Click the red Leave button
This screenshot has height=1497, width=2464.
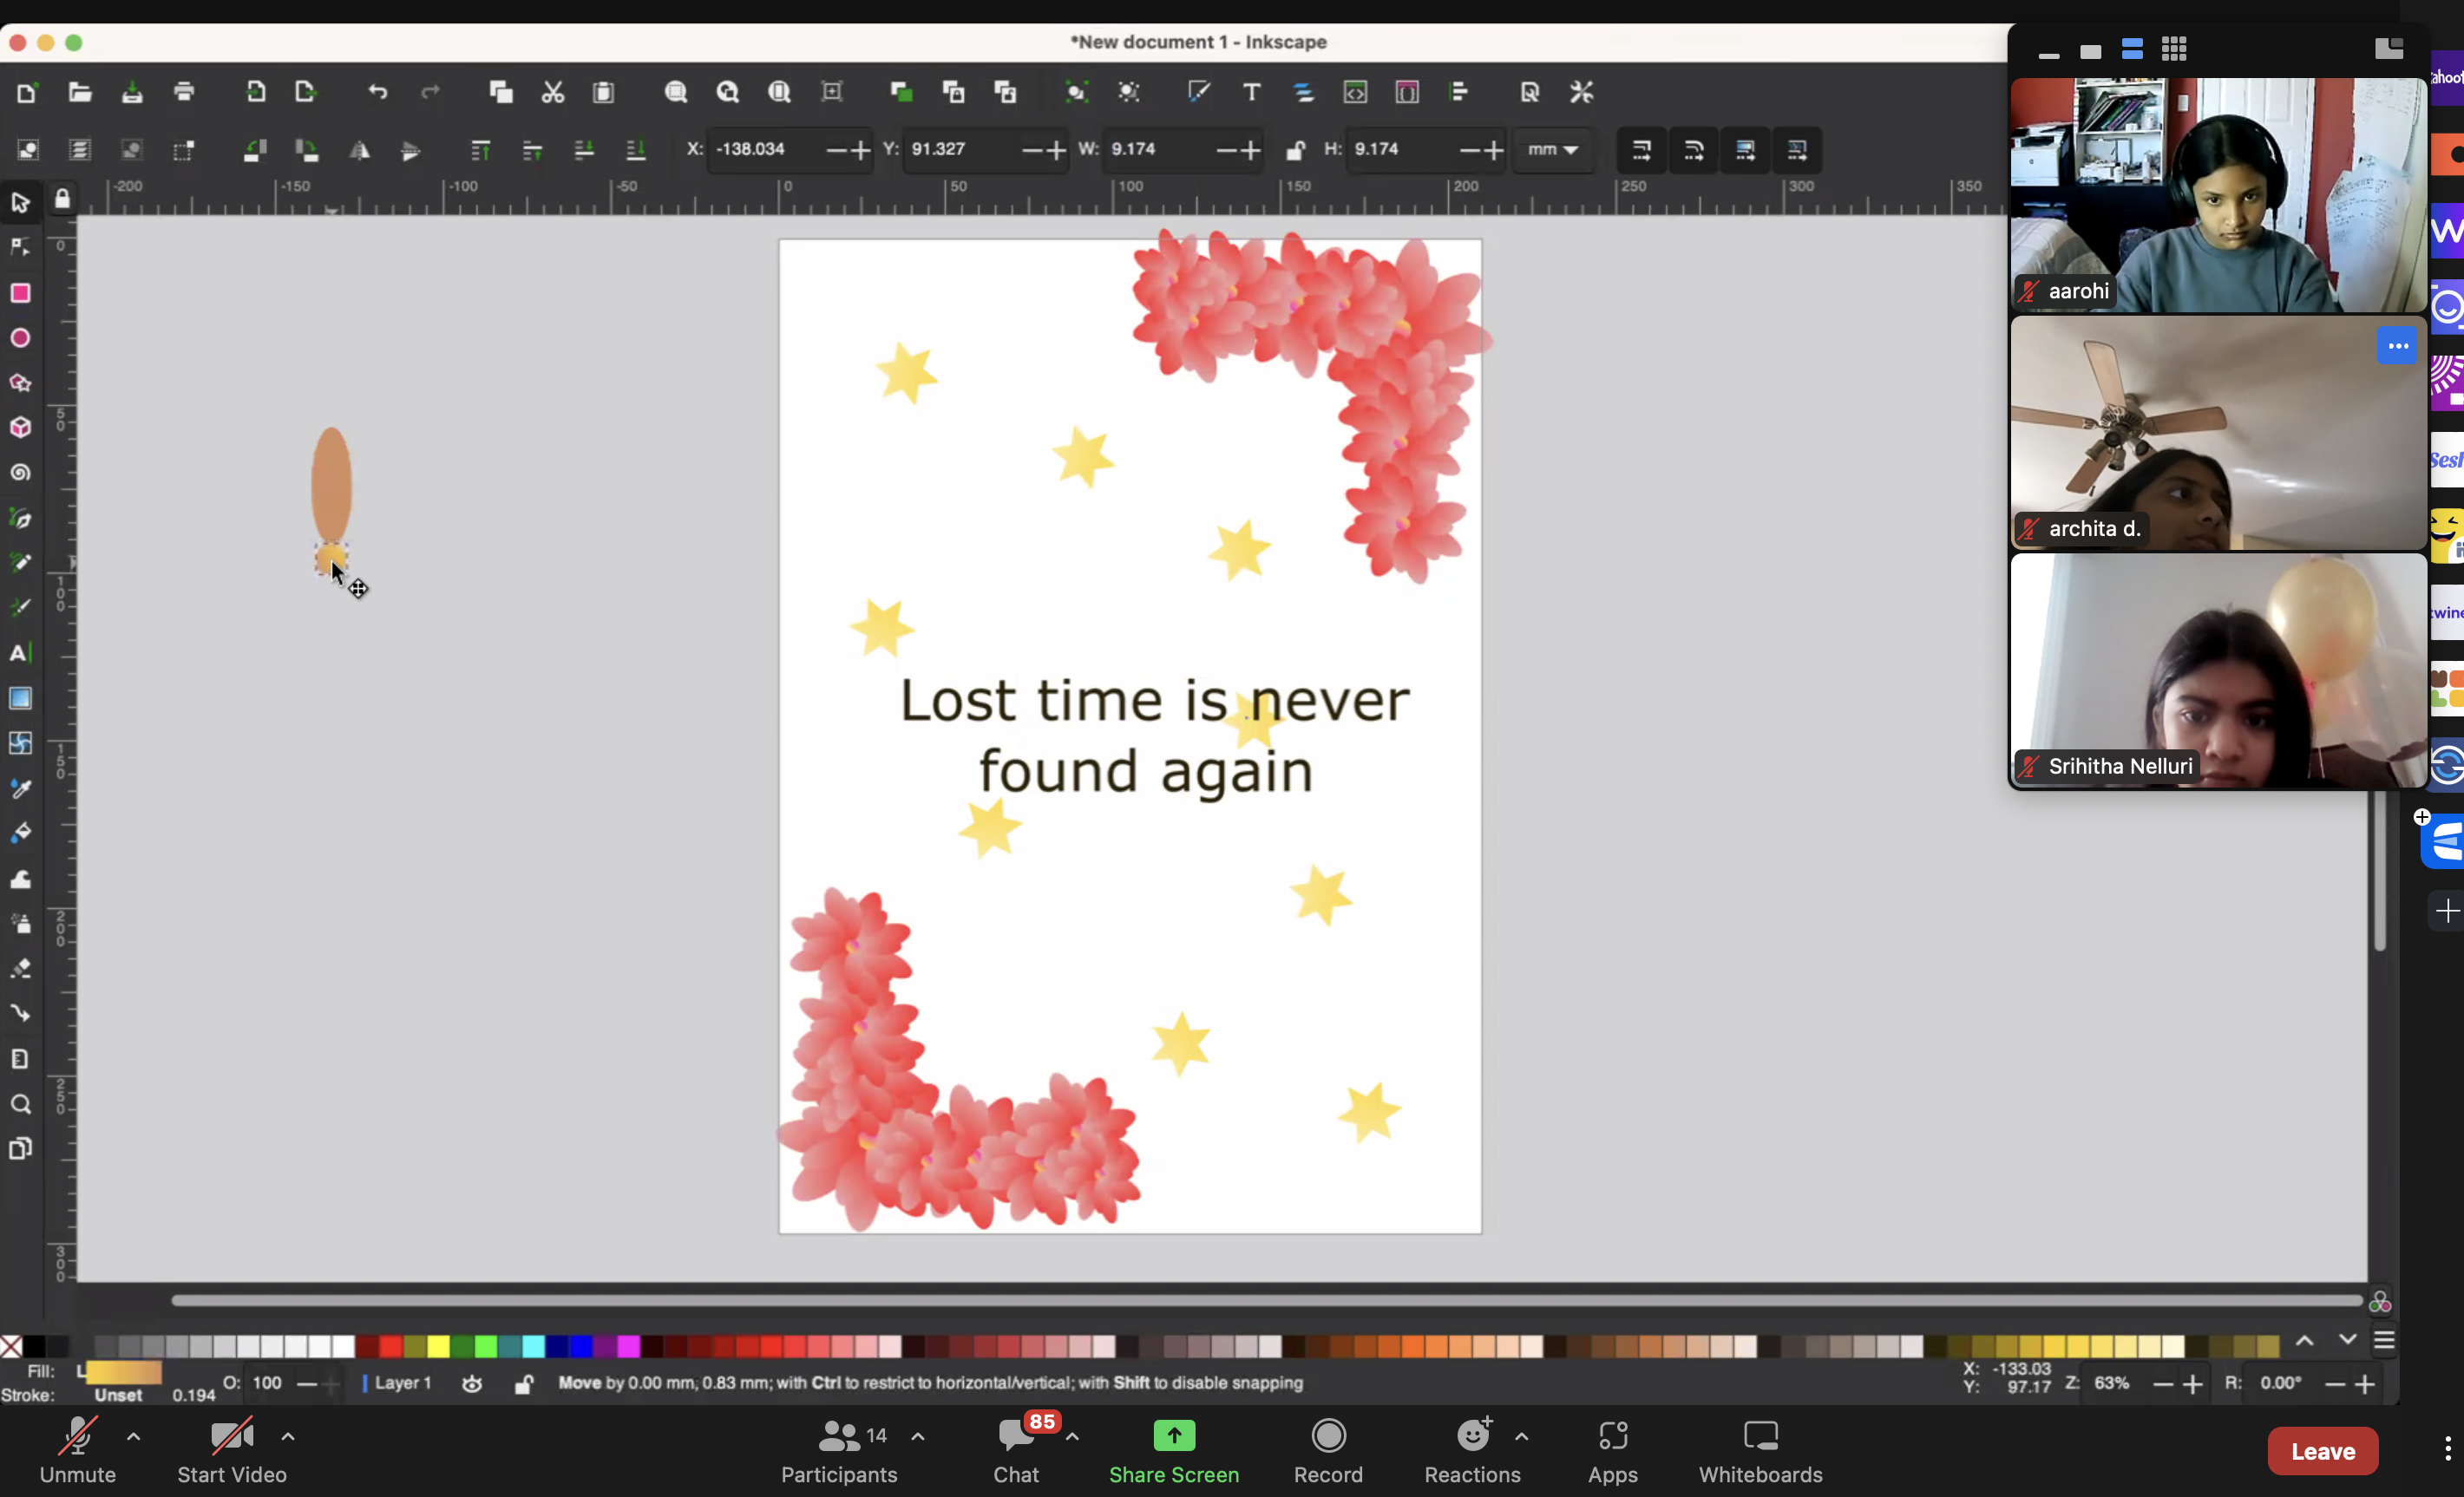point(2322,1450)
